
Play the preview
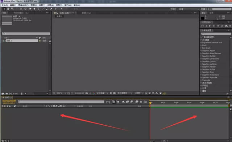click(210, 26)
